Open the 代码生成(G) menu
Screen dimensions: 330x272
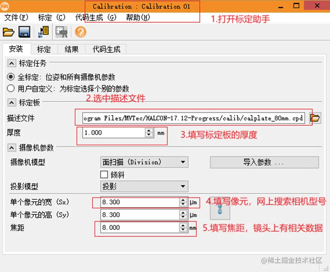96,17
